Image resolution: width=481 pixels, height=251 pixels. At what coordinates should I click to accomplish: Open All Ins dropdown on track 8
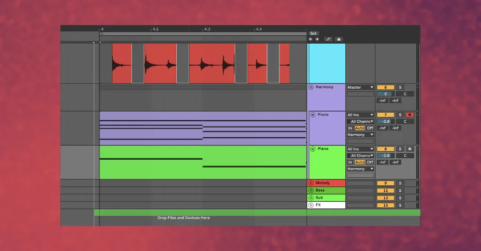coord(360,149)
